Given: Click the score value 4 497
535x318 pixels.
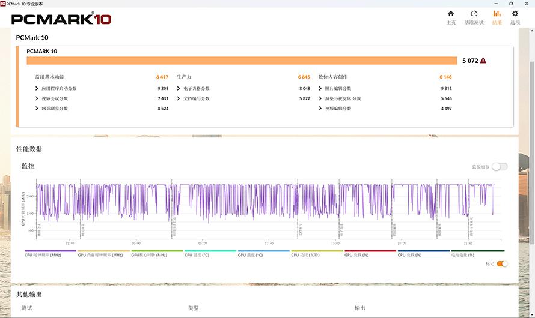Looking at the screenshot, I should click(446, 108).
